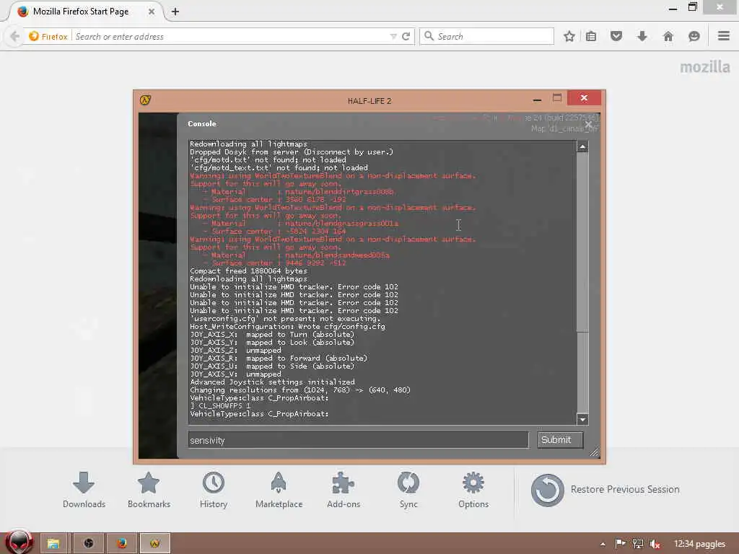
Task: Click 'Dropped Dosyk from server' console line
Action: (x=292, y=151)
